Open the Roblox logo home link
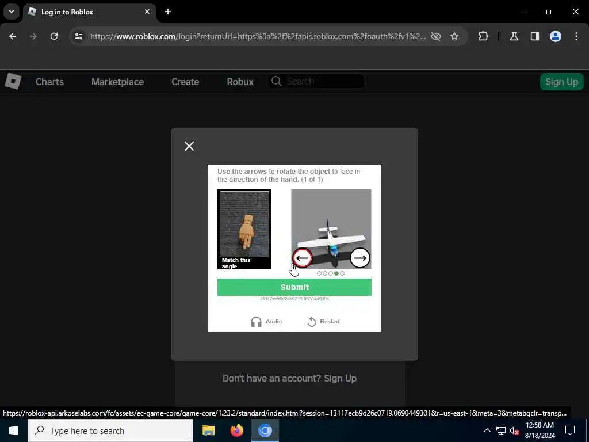The width and height of the screenshot is (589, 442). point(13,82)
